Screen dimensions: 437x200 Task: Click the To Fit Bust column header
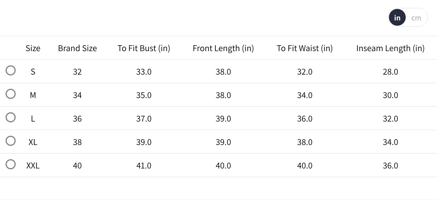point(144,48)
